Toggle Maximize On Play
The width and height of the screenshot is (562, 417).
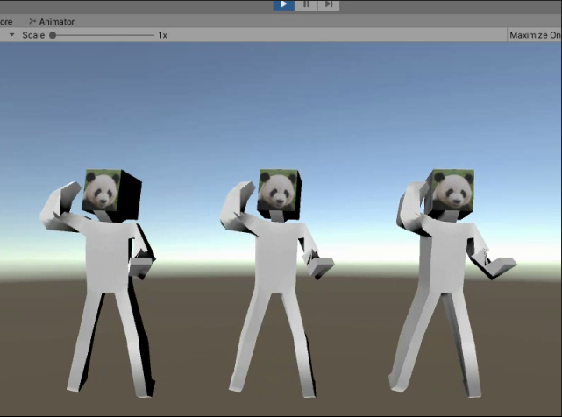click(535, 35)
